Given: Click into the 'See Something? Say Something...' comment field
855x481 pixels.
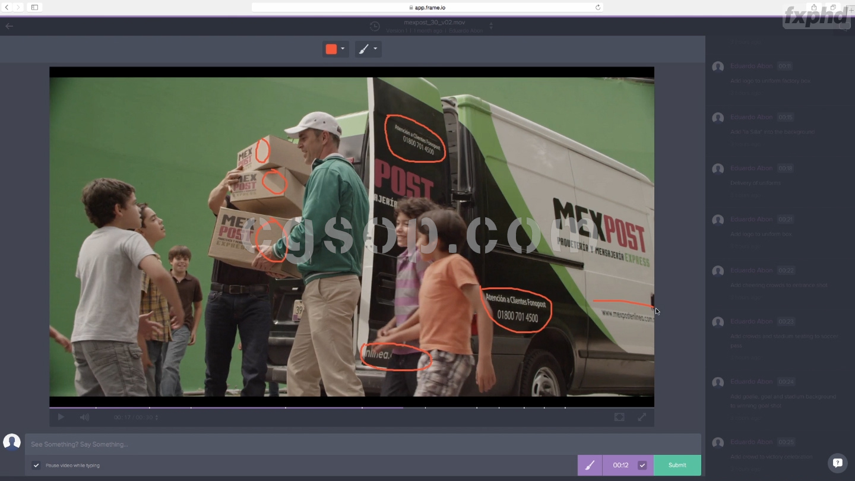Looking at the screenshot, I should coord(363,444).
